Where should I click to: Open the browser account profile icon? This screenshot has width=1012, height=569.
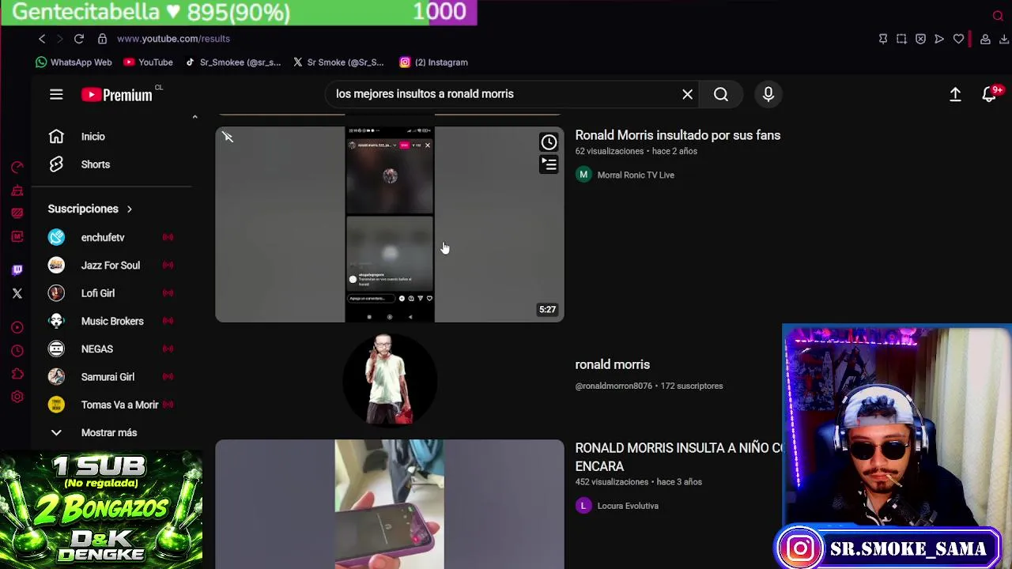985,39
